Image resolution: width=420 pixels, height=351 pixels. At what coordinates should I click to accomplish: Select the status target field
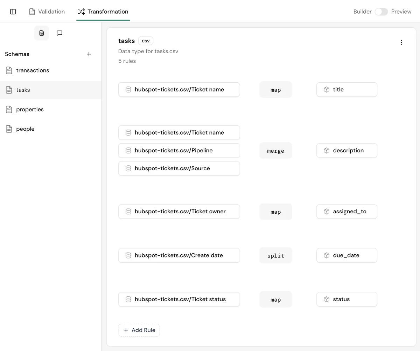click(x=347, y=299)
